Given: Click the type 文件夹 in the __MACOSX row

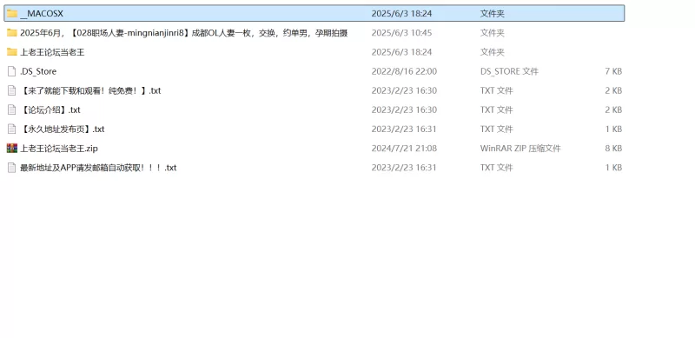Looking at the screenshot, I should [x=493, y=13].
